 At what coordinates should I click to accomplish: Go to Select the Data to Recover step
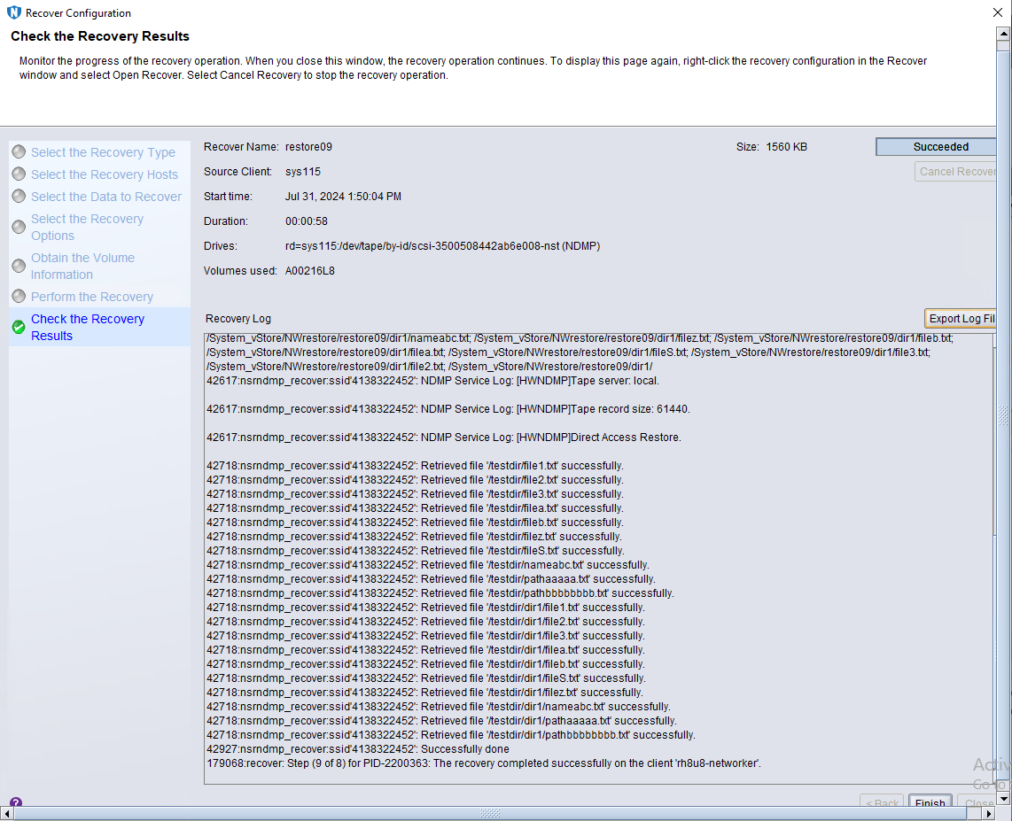pos(105,196)
